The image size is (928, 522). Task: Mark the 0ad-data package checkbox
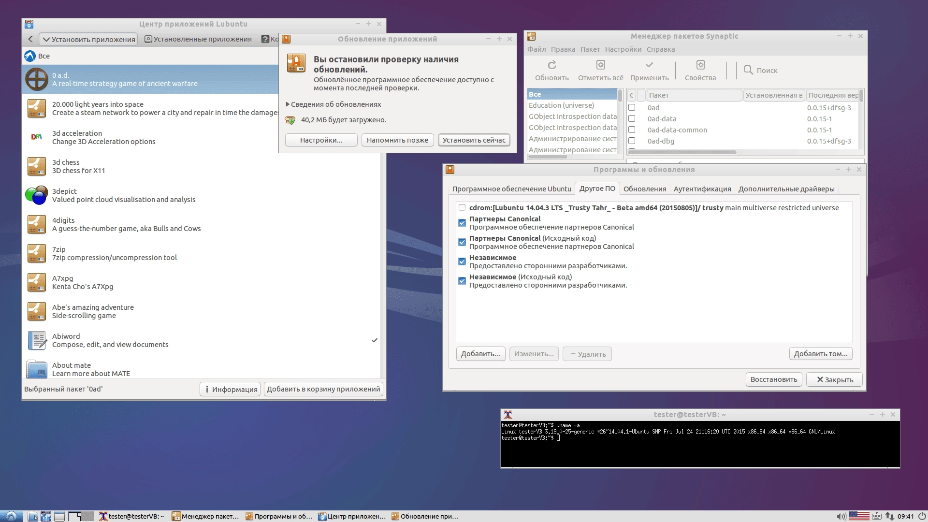pos(632,118)
